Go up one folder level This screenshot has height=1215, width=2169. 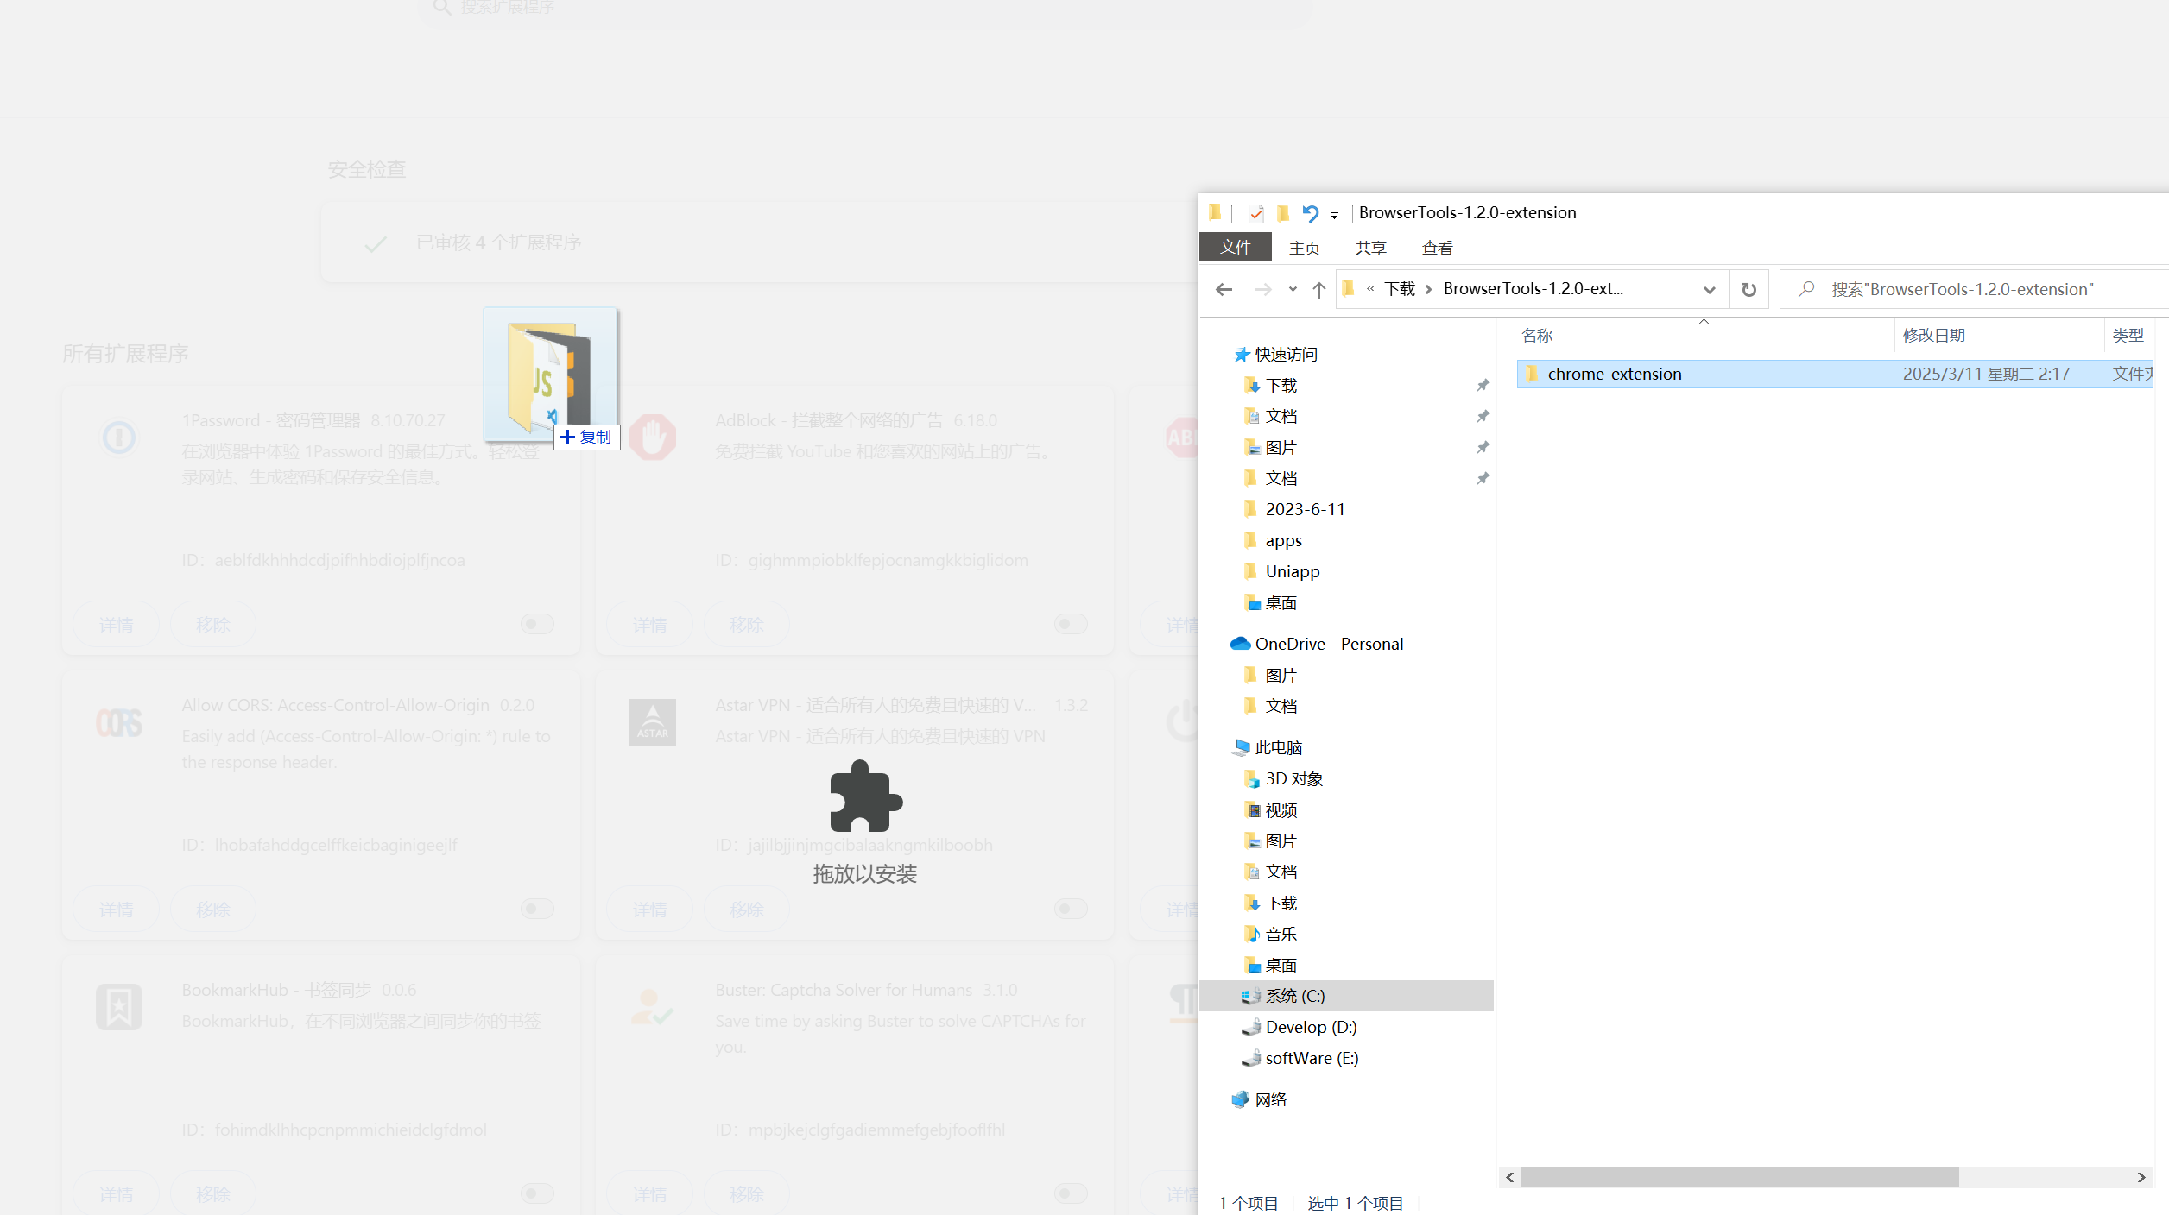click(x=1318, y=290)
